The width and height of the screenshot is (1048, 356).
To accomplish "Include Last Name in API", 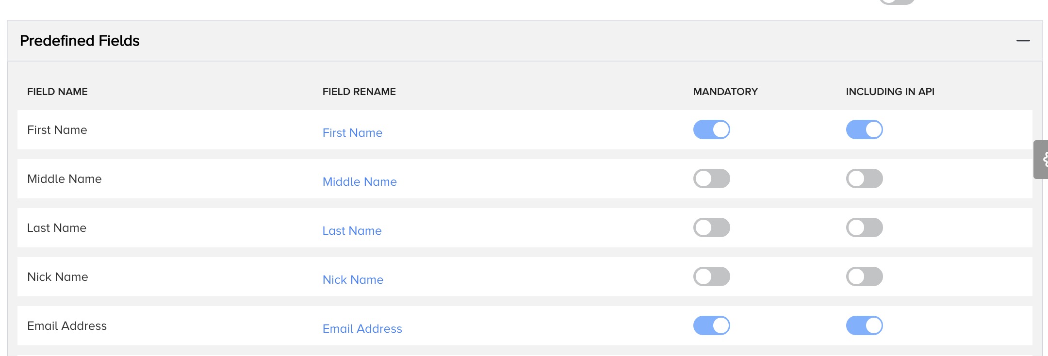I will pos(864,228).
